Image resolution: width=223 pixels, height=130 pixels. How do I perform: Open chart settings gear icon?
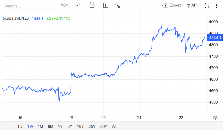215,118
